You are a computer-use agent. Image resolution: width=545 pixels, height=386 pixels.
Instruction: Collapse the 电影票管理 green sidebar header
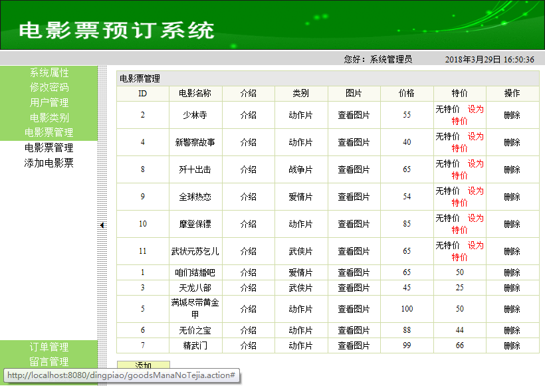[49, 132]
